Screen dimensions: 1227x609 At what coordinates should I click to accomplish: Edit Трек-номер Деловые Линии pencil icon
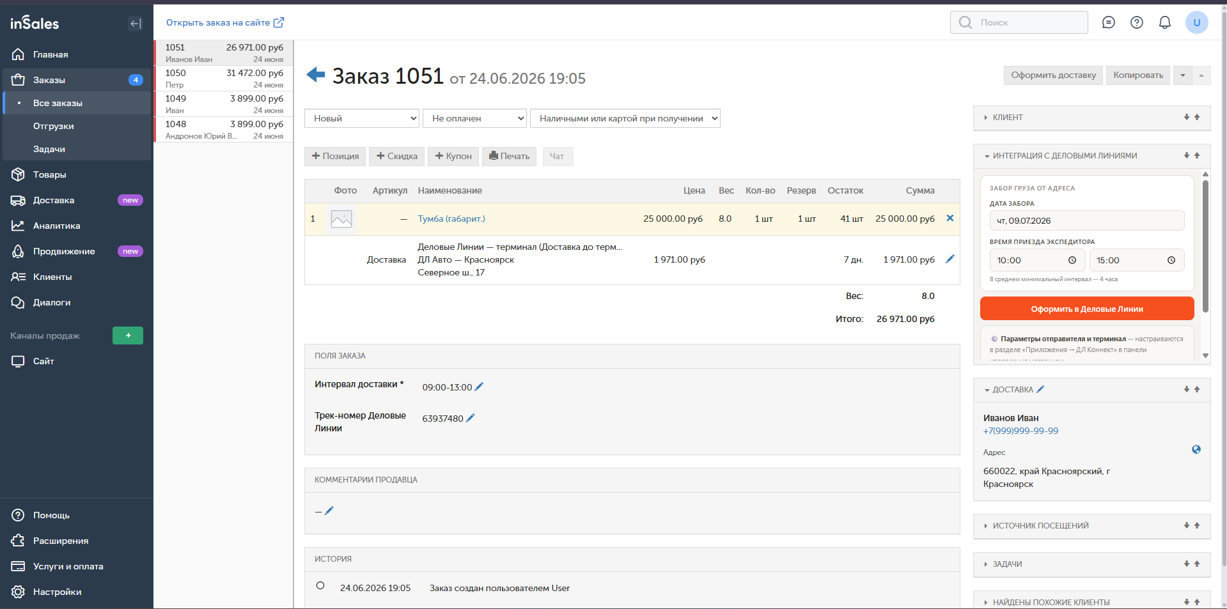[x=471, y=418]
